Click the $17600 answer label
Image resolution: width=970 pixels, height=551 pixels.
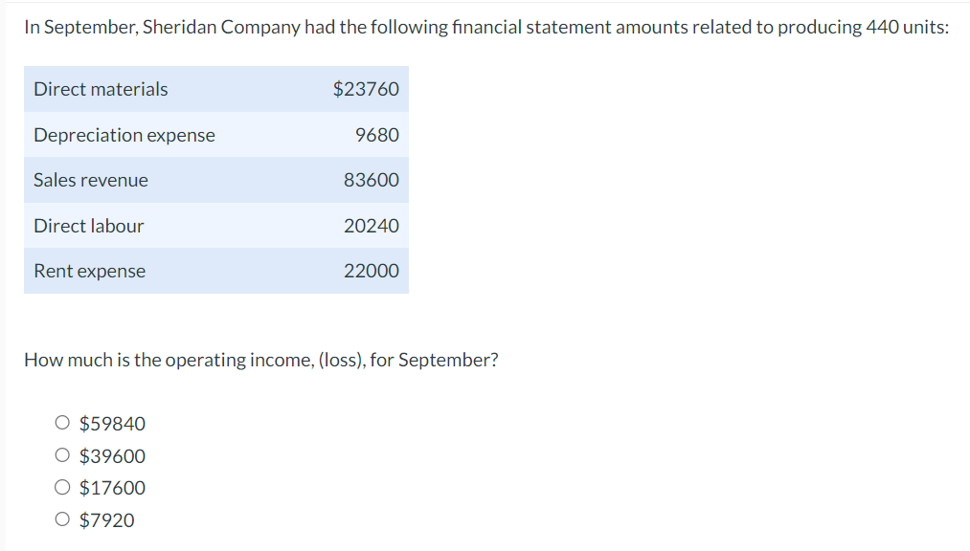[x=112, y=488]
